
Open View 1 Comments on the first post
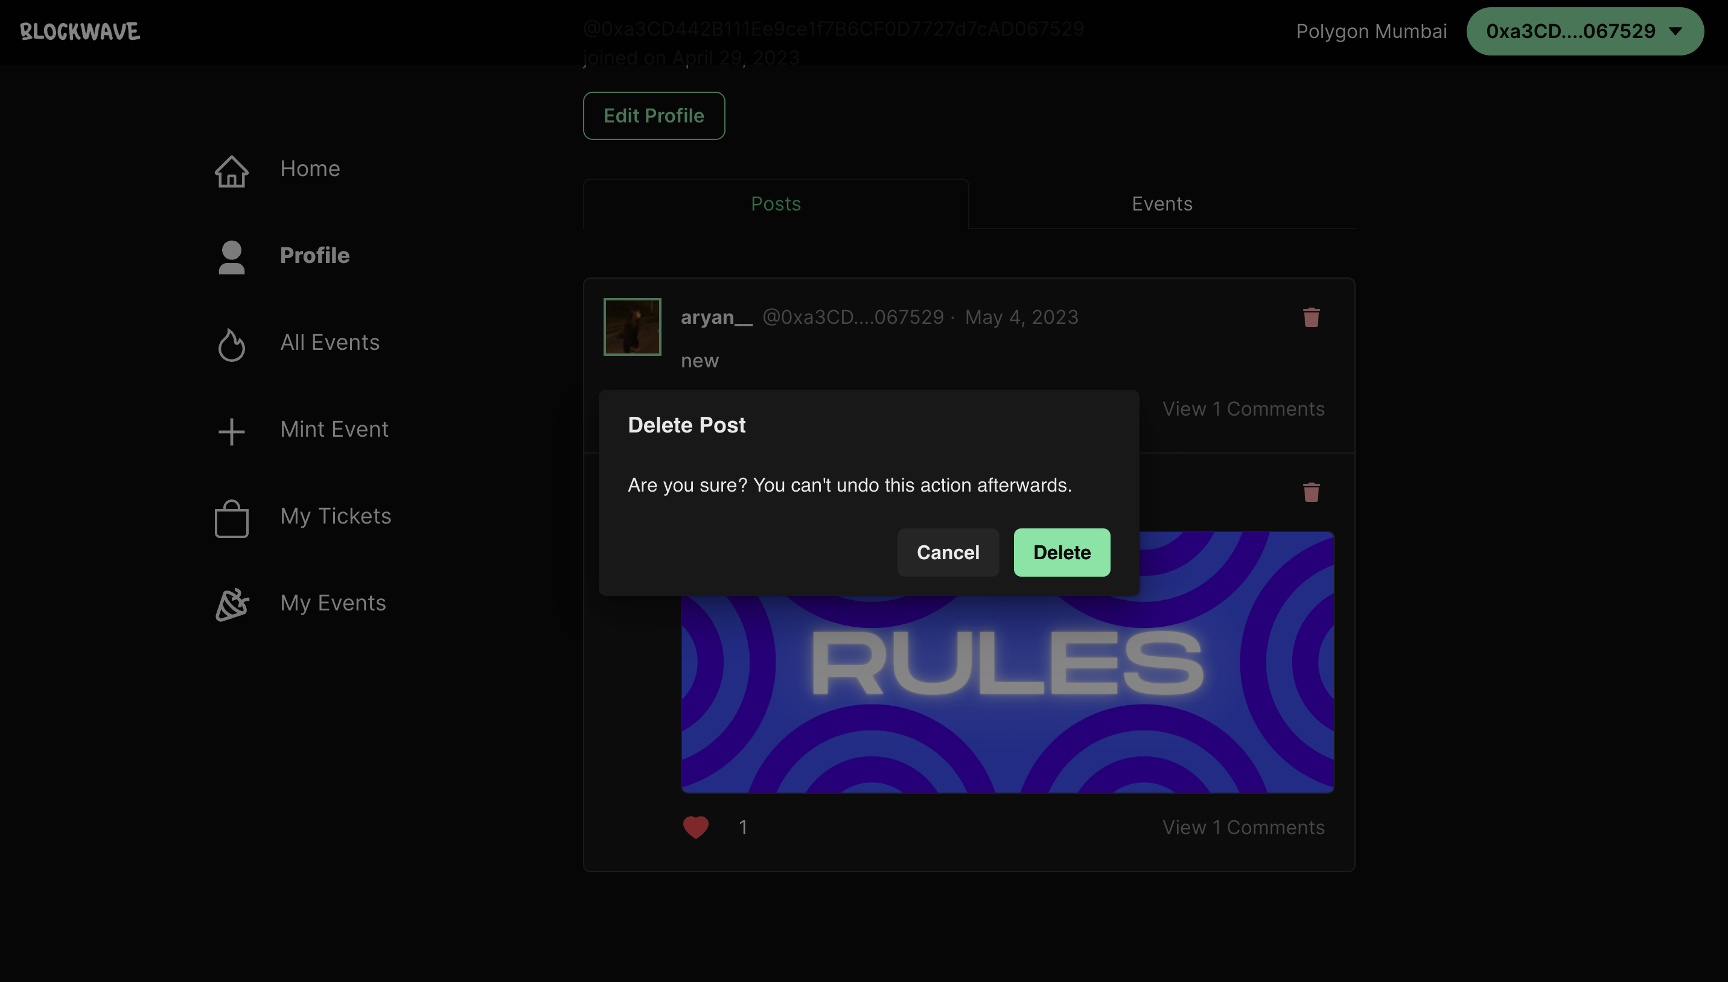(x=1243, y=409)
